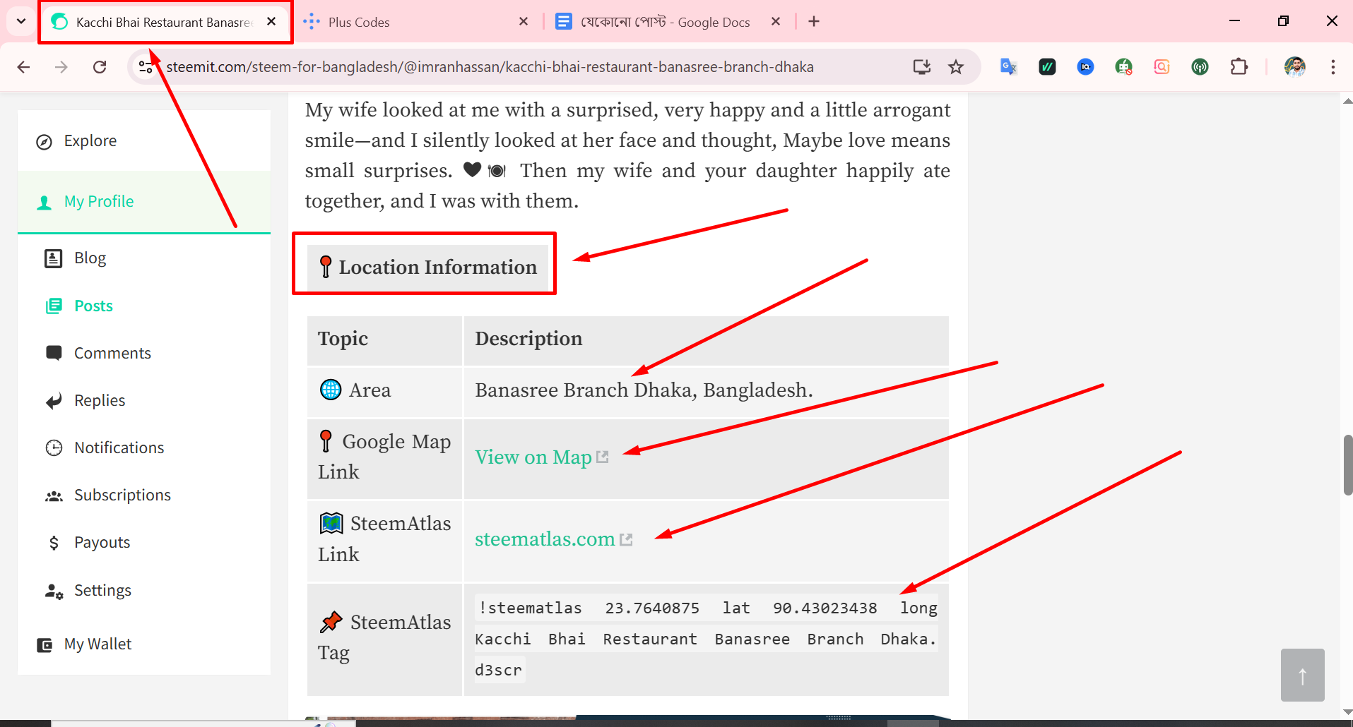The height and width of the screenshot is (727, 1353).
Task: Click the install app icon in address bar
Action: tap(922, 67)
